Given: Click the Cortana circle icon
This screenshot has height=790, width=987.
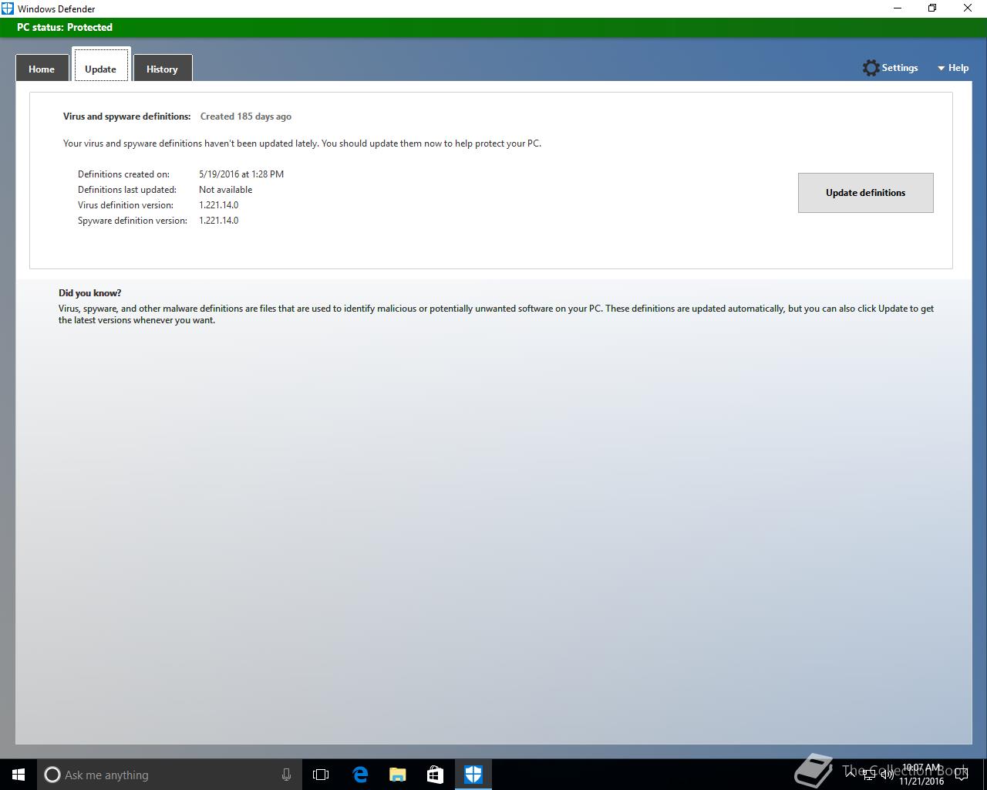Looking at the screenshot, I should 52,775.
